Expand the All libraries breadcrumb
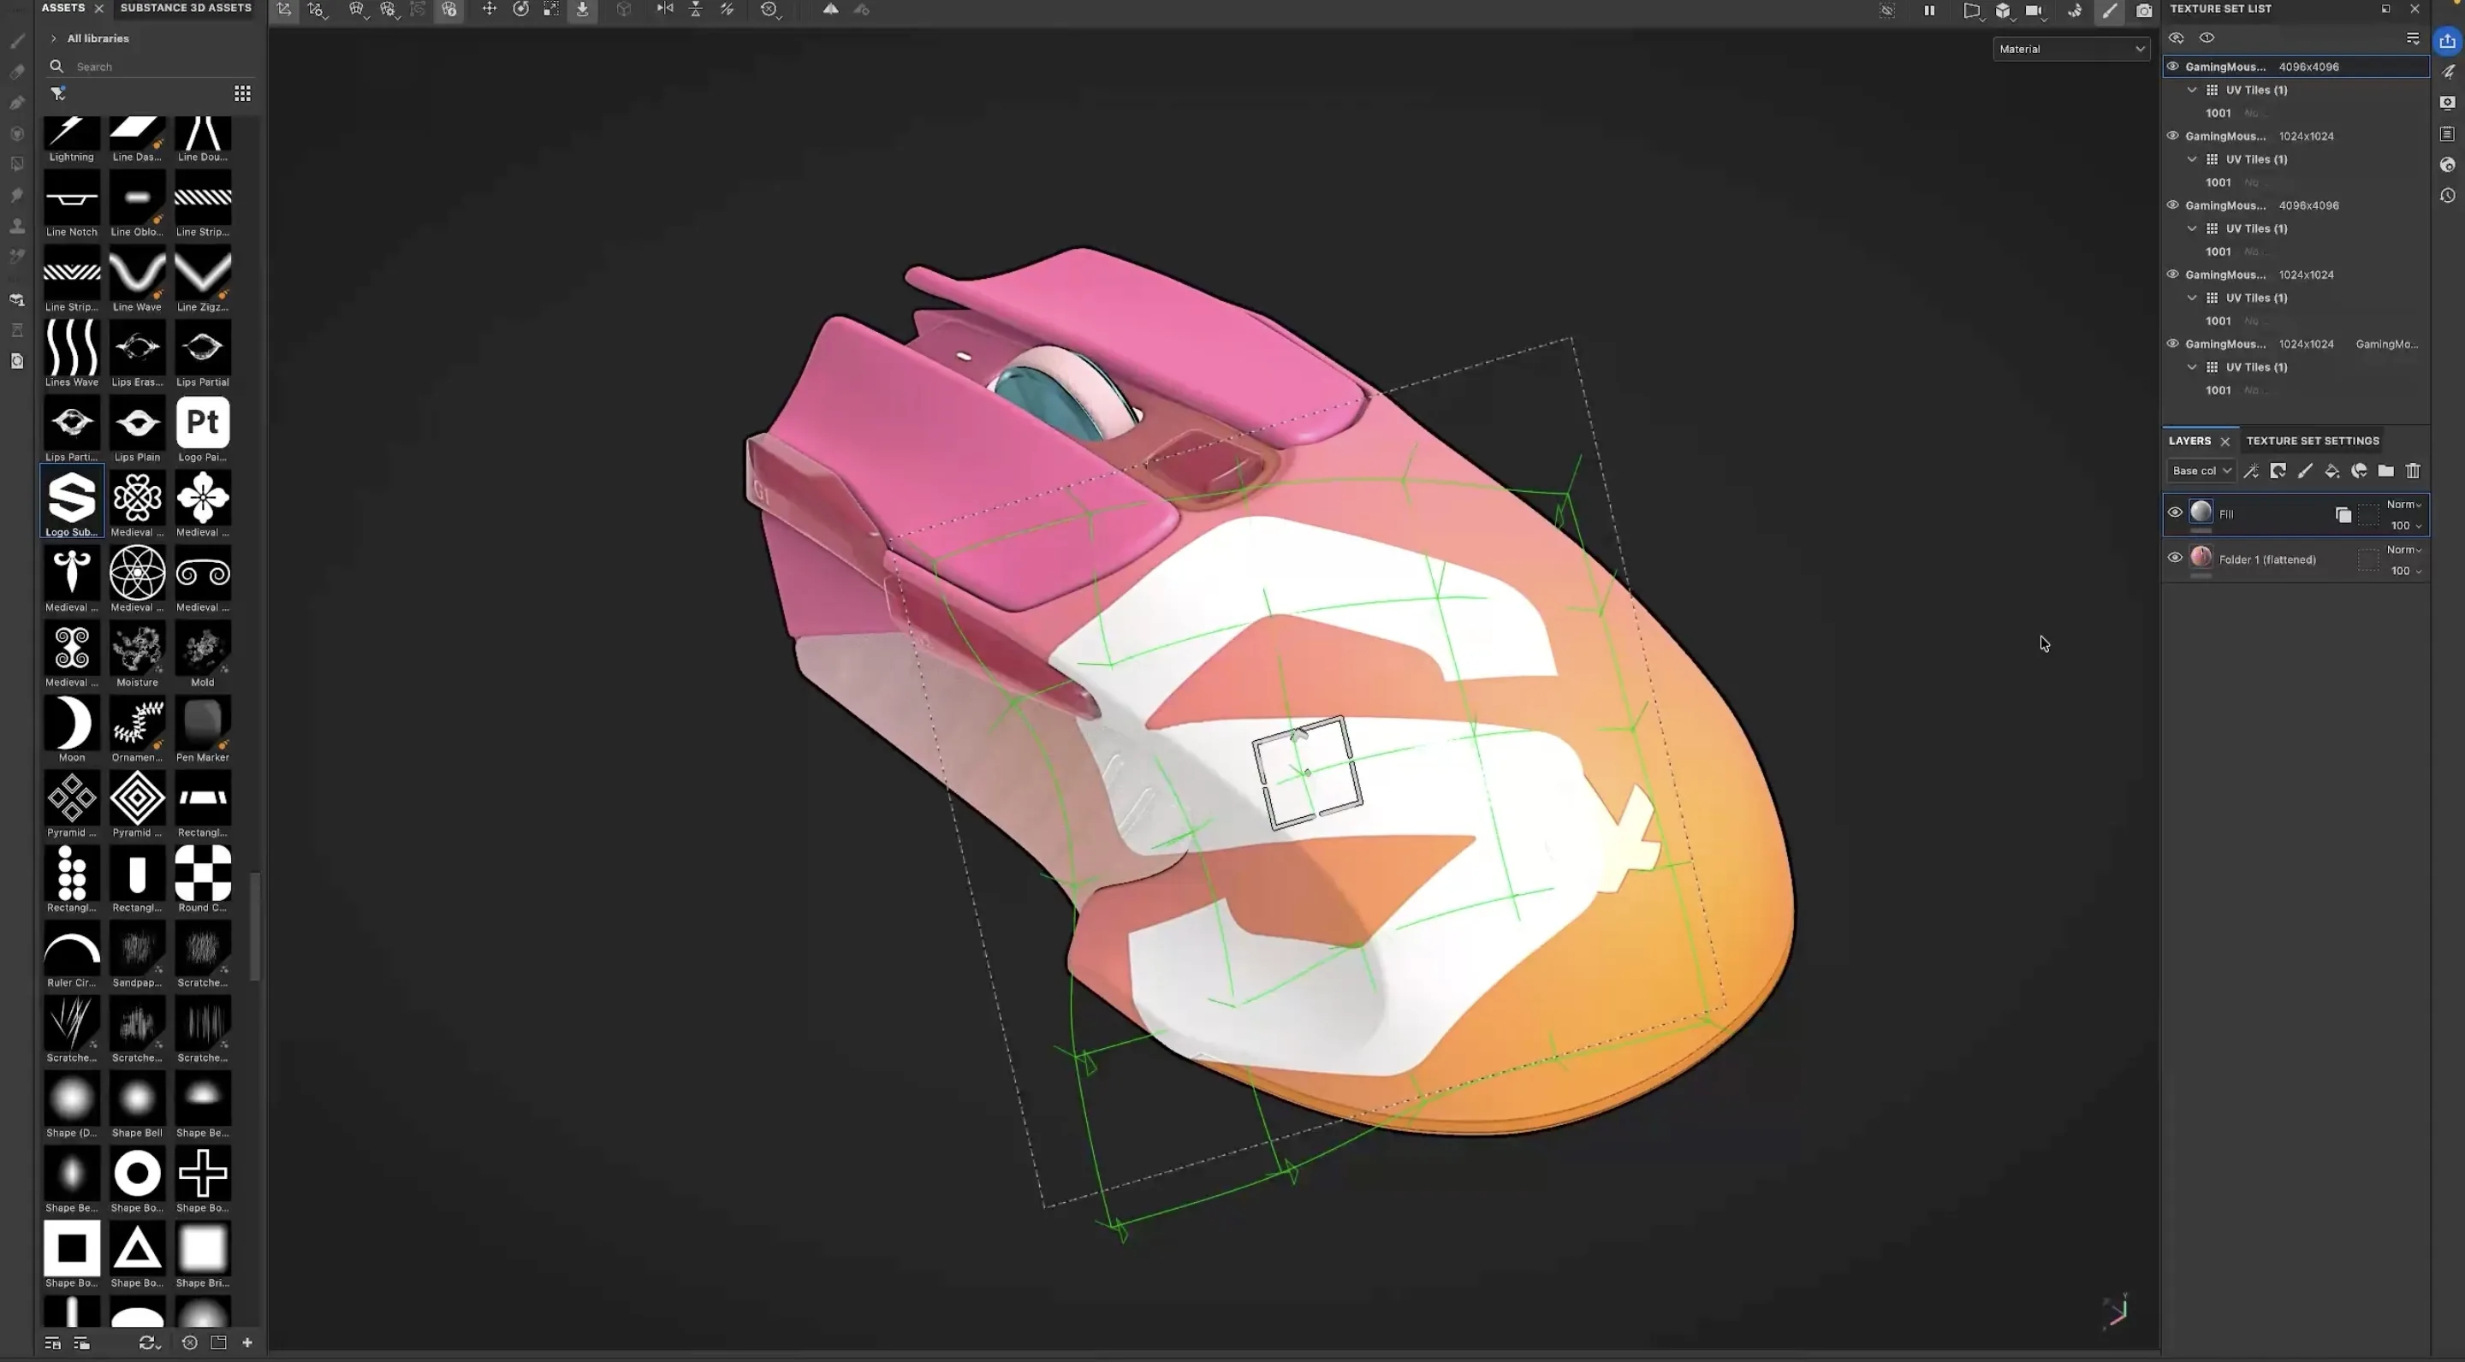The width and height of the screenshot is (2465, 1362). pyautogui.click(x=54, y=38)
